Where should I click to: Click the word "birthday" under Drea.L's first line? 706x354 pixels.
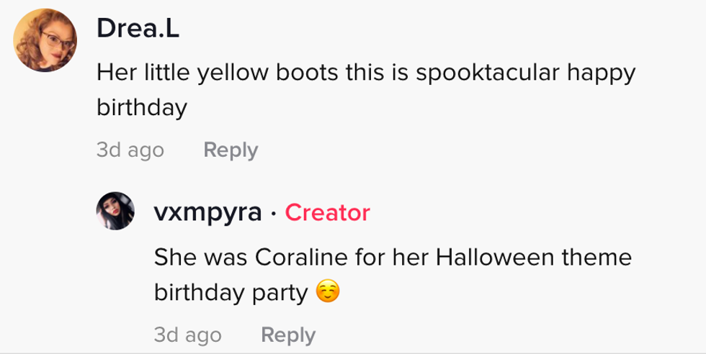(x=142, y=108)
